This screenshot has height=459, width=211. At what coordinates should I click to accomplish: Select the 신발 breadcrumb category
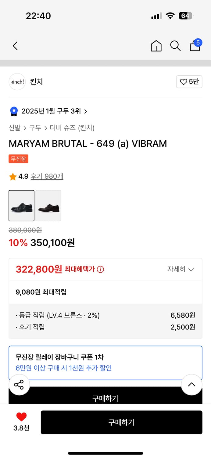pos(15,128)
